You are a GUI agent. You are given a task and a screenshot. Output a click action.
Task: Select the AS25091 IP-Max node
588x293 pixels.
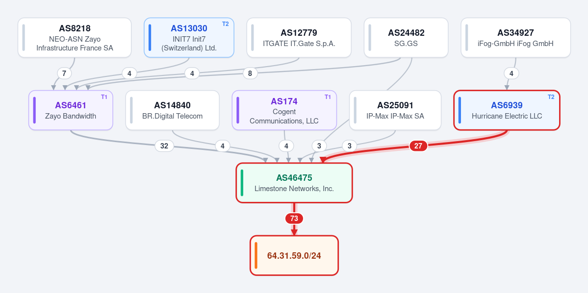pyautogui.click(x=395, y=110)
